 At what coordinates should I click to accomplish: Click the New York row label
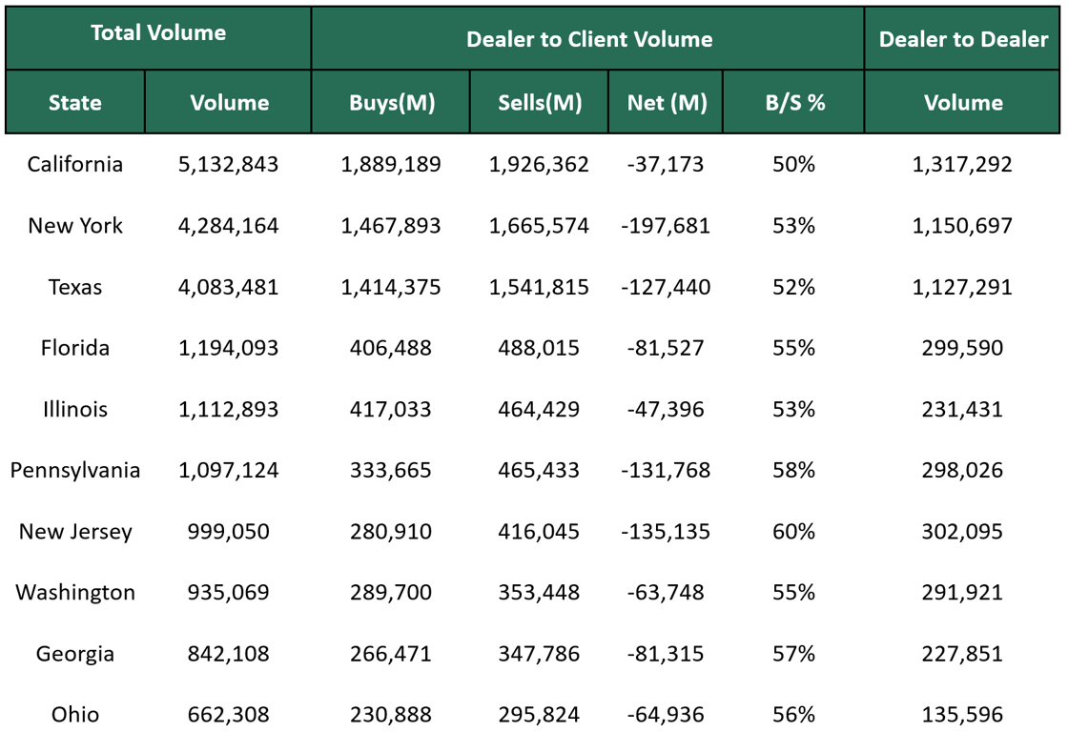coord(74,226)
